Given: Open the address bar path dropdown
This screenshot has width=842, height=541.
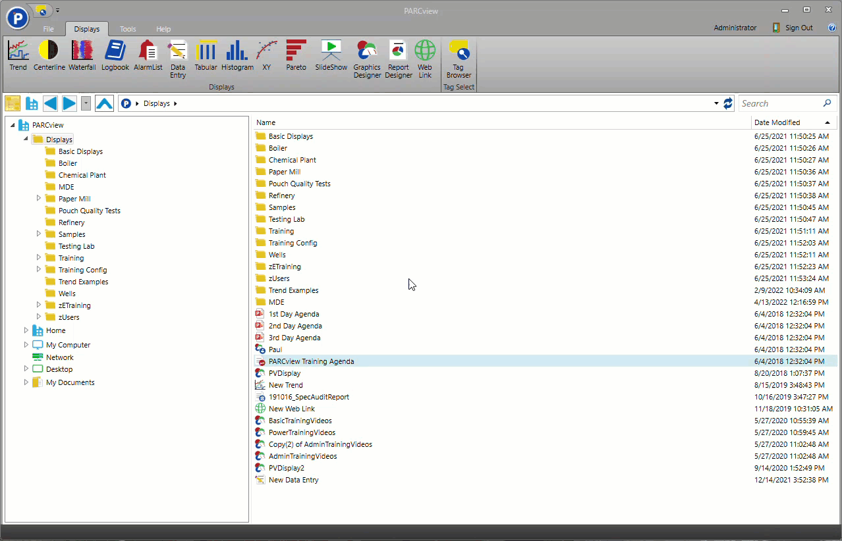Looking at the screenshot, I should (716, 103).
